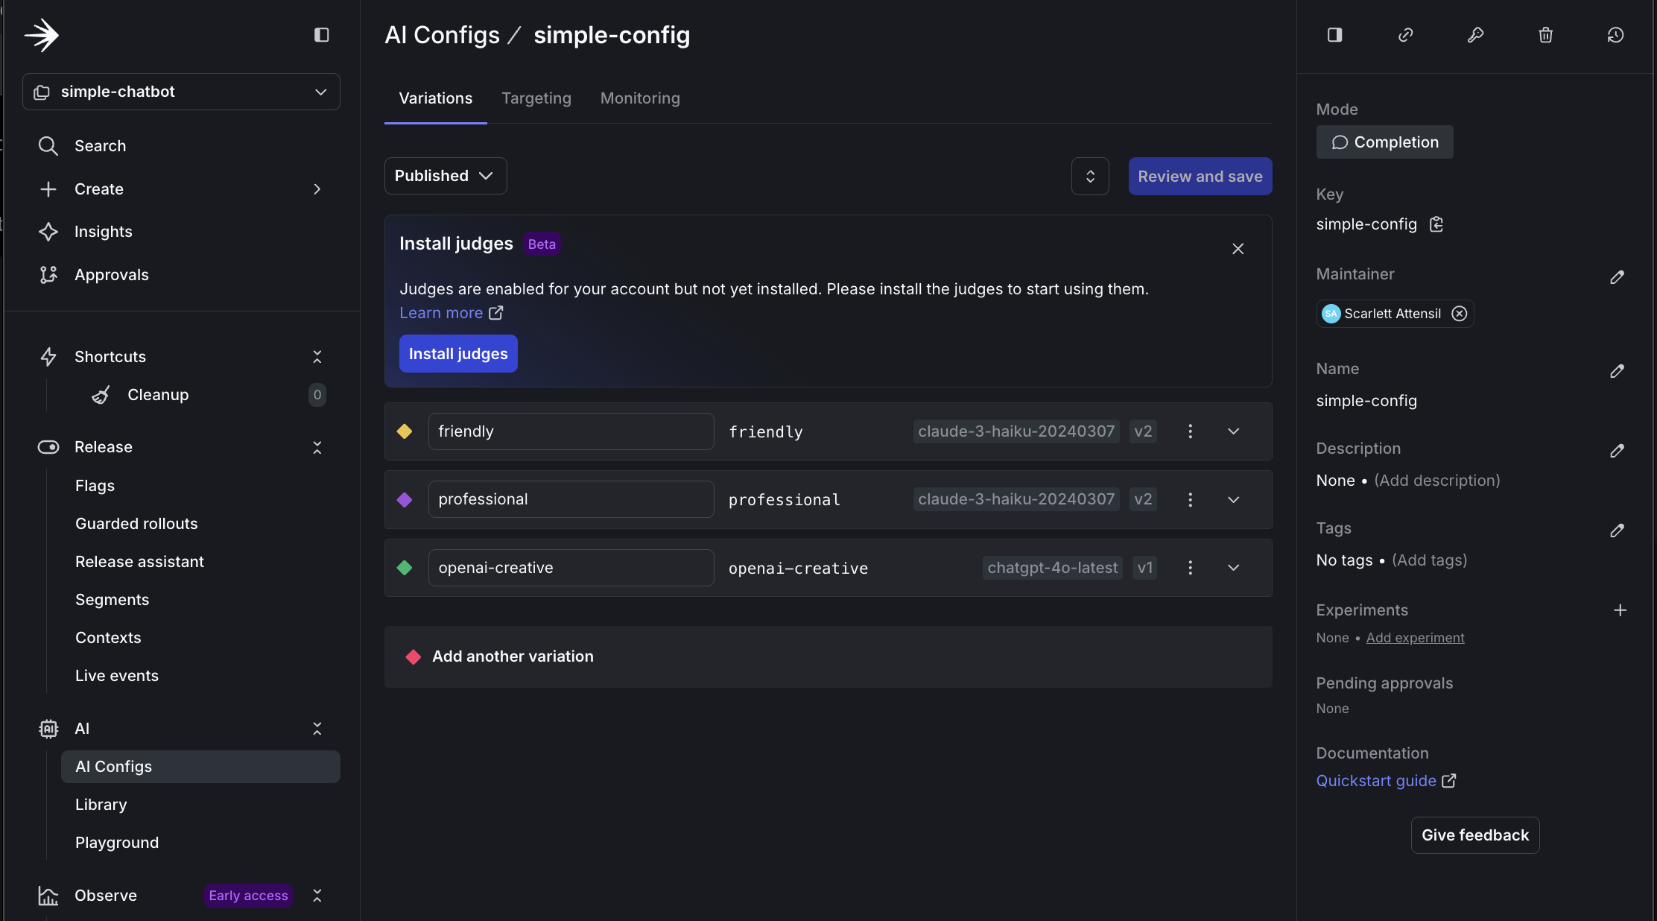The width and height of the screenshot is (1657, 921).
Task: Collapse the sidebar with the panel icon
Action: click(x=321, y=35)
